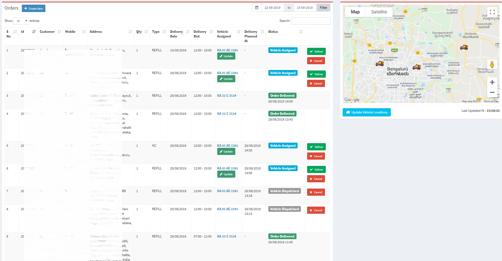
Task: Sort by Delivery Date column arrows
Action: pyautogui.click(x=188, y=32)
